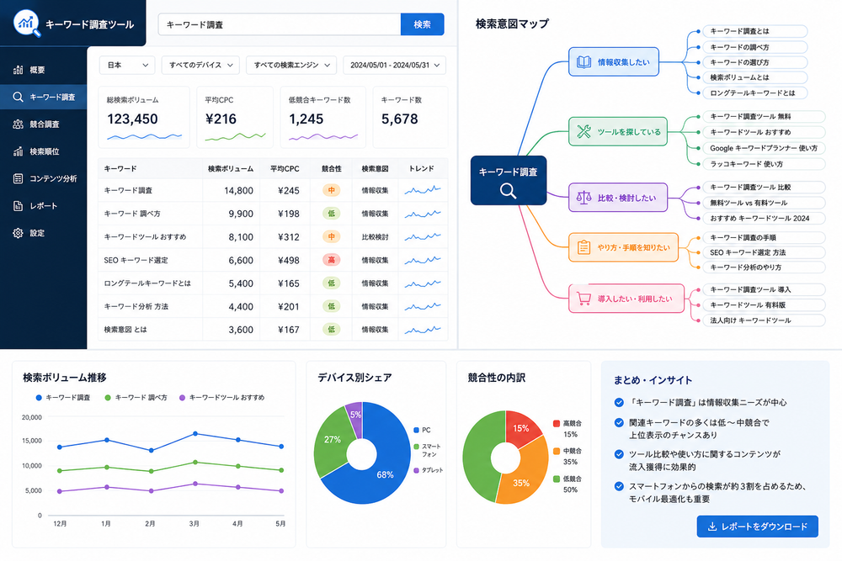Screen dimensions: 842x561
Task: Expand the 導入したい・利用したい intent node
Action: (626, 299)
